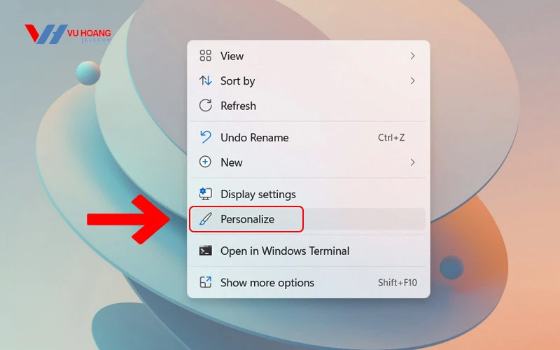Image resolution: width=560 pixels, height=350 pixels.
Task: Click the Ctrl+Z shortcut label
Action: [391, 137]
